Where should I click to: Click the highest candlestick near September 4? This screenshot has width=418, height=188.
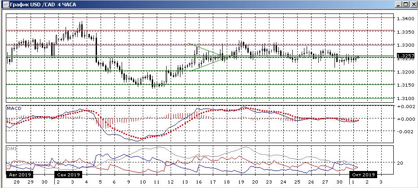coord(82,25)
